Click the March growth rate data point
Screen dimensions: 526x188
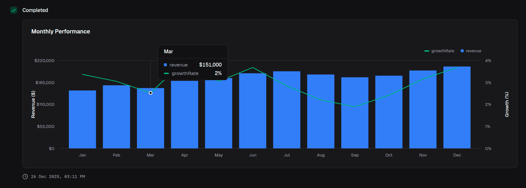[151, 93]
